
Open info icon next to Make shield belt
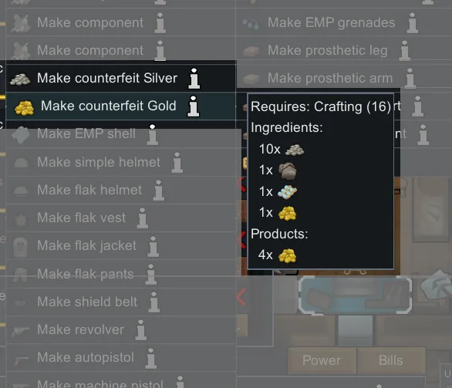154,302
